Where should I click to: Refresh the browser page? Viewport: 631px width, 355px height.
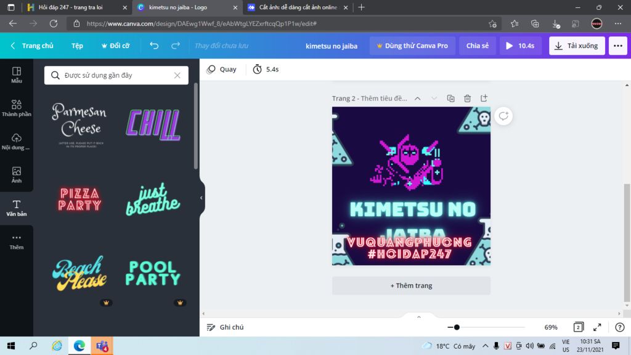coord(54,24)
